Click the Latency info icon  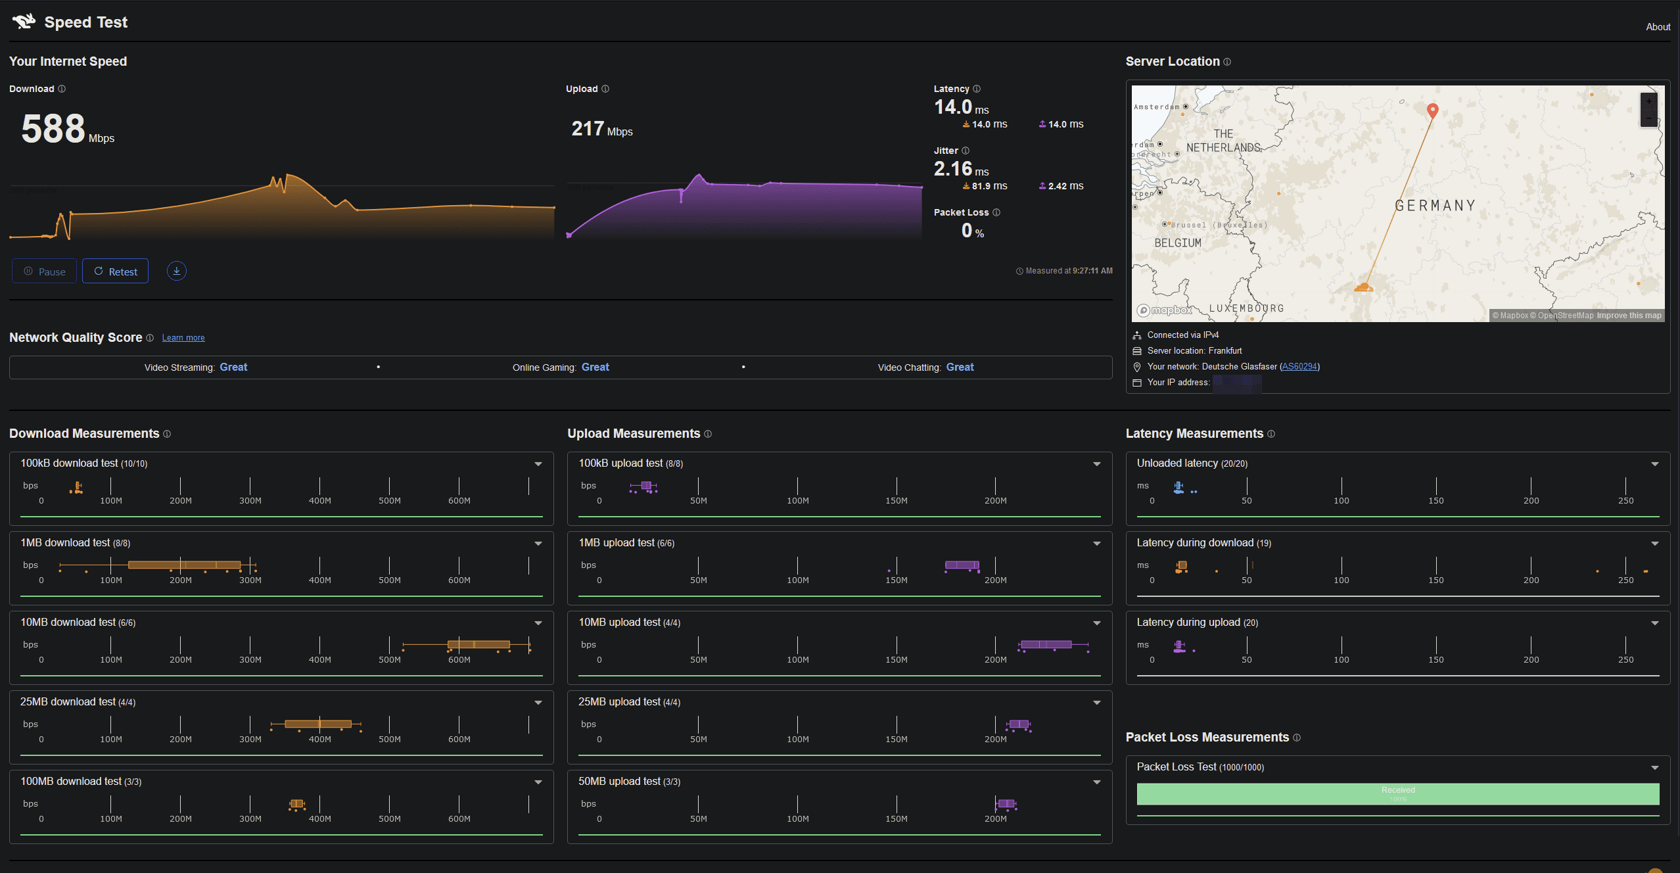(977, 89)
